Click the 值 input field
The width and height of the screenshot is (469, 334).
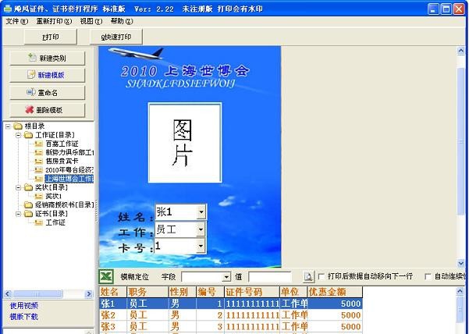pyautogui.click(x=270, y=277)
